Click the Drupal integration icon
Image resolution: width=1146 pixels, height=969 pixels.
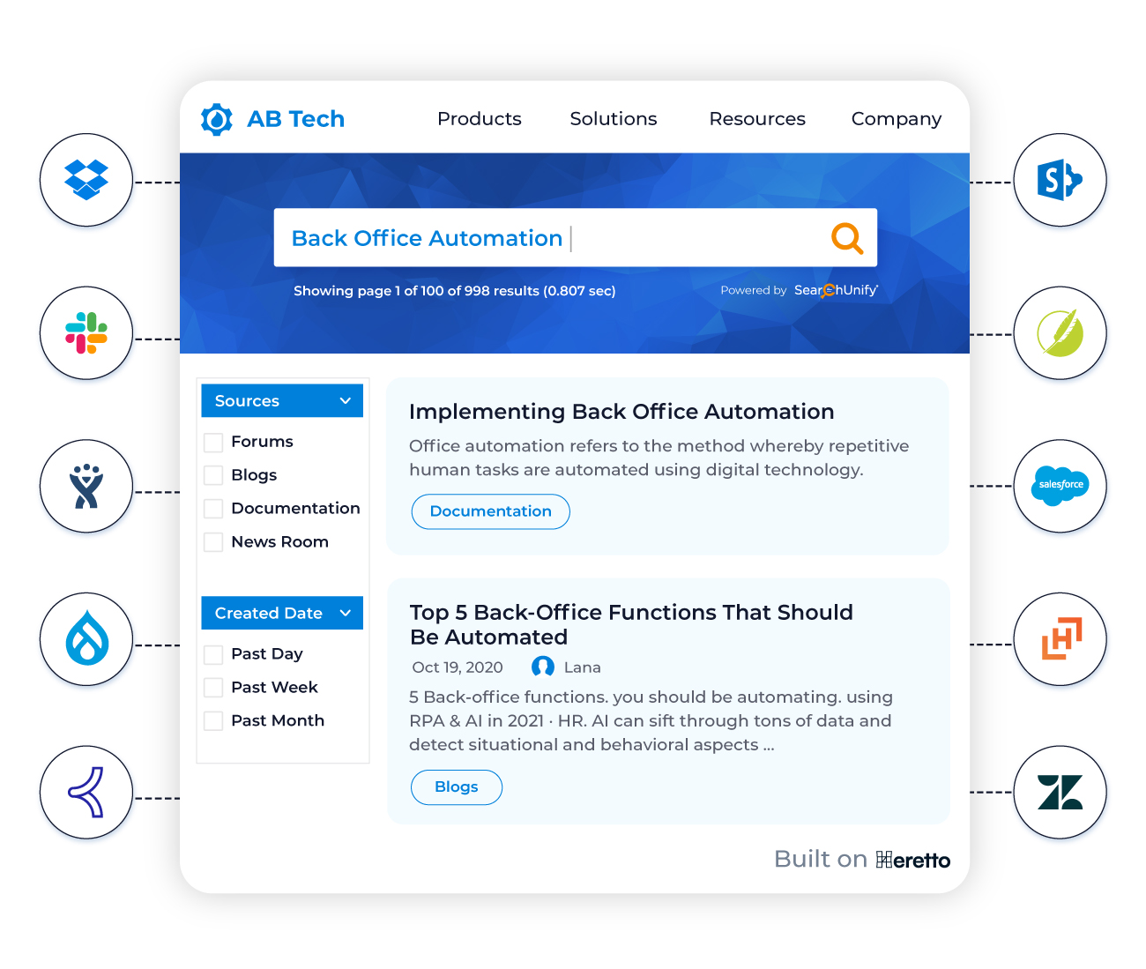pyautogui.click(x=86, y=639)
